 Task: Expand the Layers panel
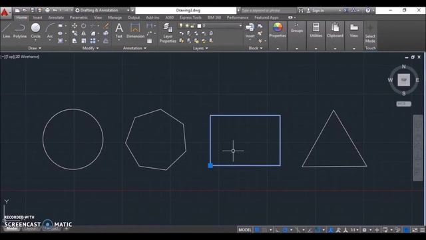point(200,48)
